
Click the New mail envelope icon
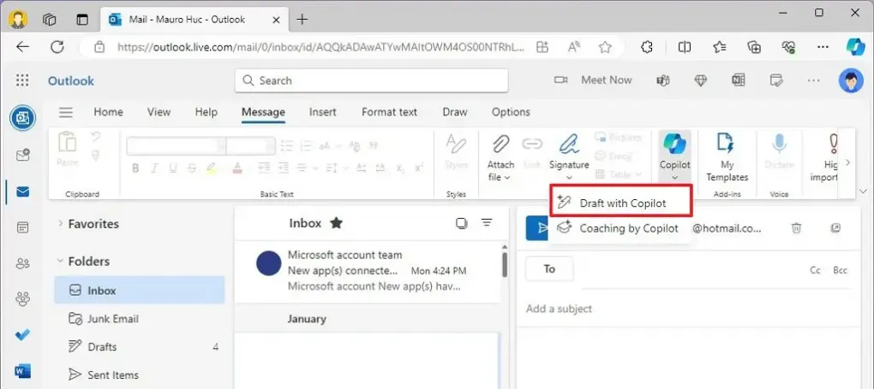tap(23, 156)
